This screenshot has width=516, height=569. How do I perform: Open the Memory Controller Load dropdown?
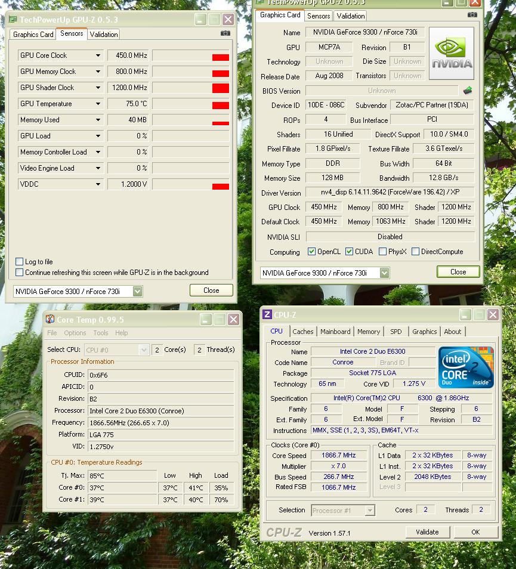point(98,152)
